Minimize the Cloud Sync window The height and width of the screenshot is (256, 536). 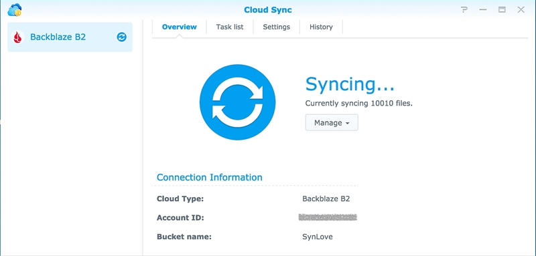point(482,10)
